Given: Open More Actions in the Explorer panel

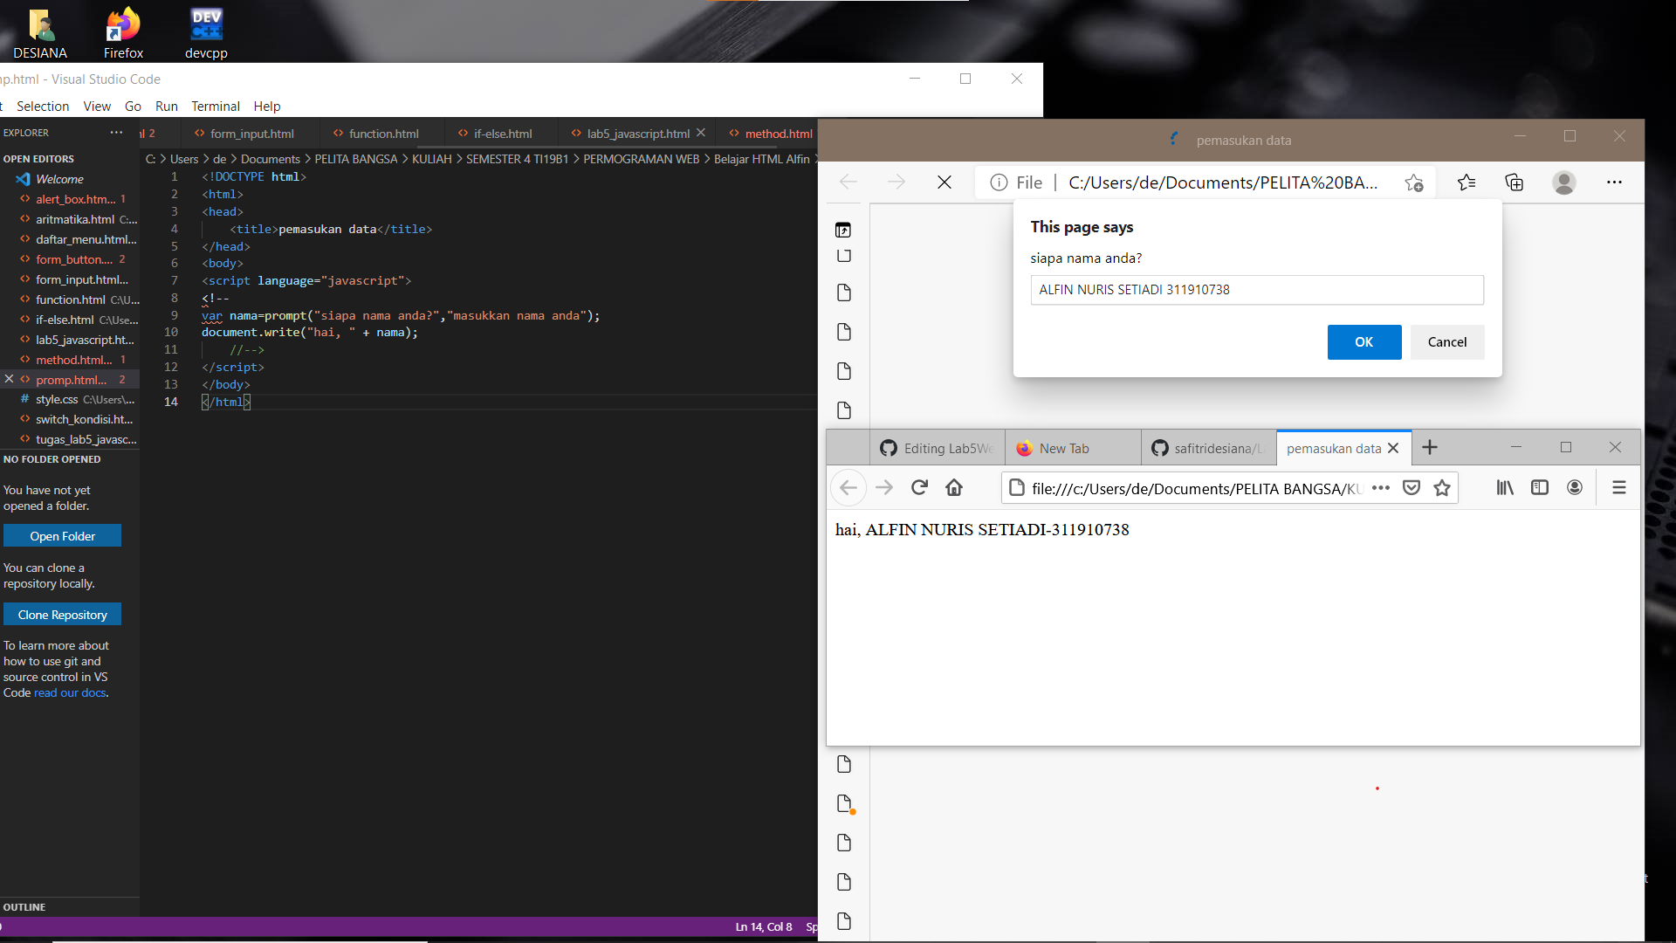Looking at the screenshot, I should click(116, 133).
